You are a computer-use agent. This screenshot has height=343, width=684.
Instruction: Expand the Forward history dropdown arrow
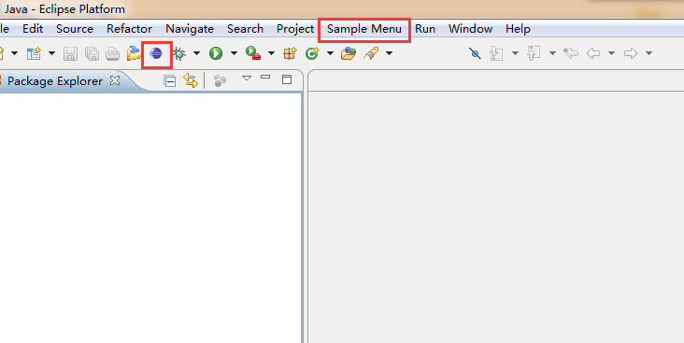coord(649,53)
